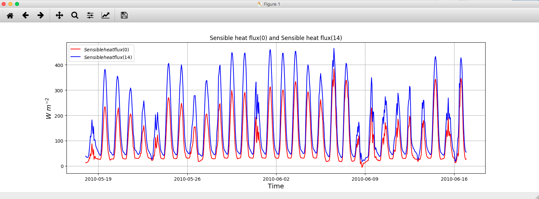Click the 400 y-axis tick label

[x=59, y=65]
